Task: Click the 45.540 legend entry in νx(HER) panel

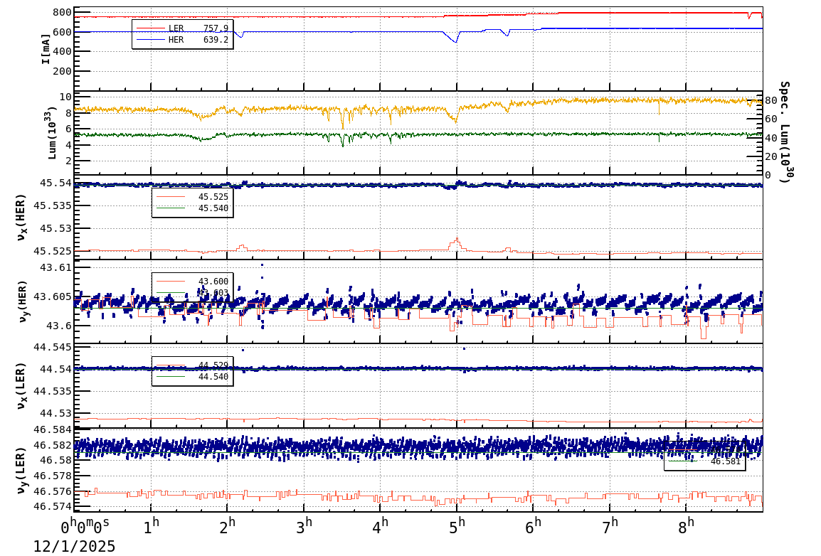Action: [192, 208]
